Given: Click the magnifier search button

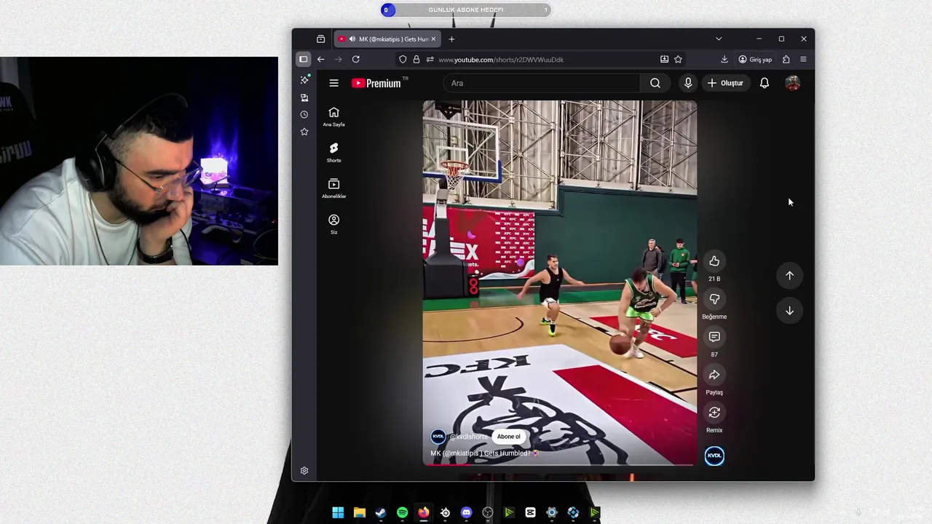Looking at the screenshot, I should [x=655, y=83].
